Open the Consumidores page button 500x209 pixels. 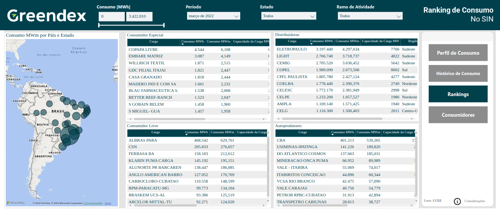tap(458, 115)
